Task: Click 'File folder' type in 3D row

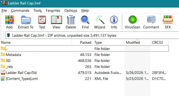Action: click(102, 61)
